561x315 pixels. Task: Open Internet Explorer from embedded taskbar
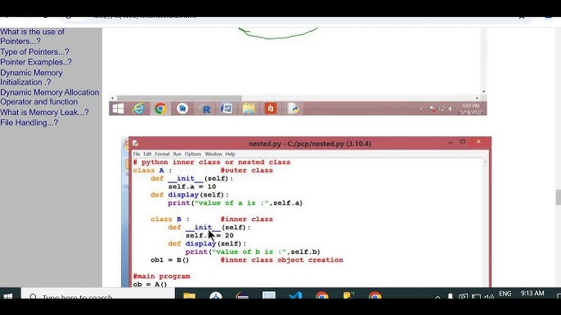coord(139,109)
